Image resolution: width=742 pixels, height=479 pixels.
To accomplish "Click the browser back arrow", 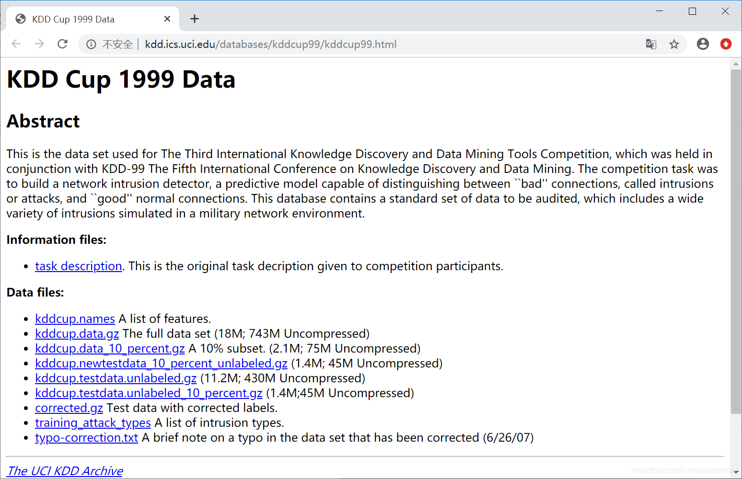I will (x=16, y=44).
